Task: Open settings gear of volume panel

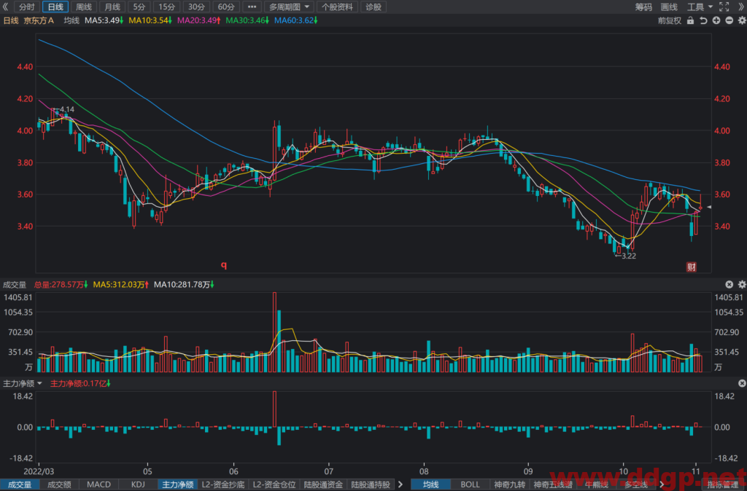Action: coord(742,285)
